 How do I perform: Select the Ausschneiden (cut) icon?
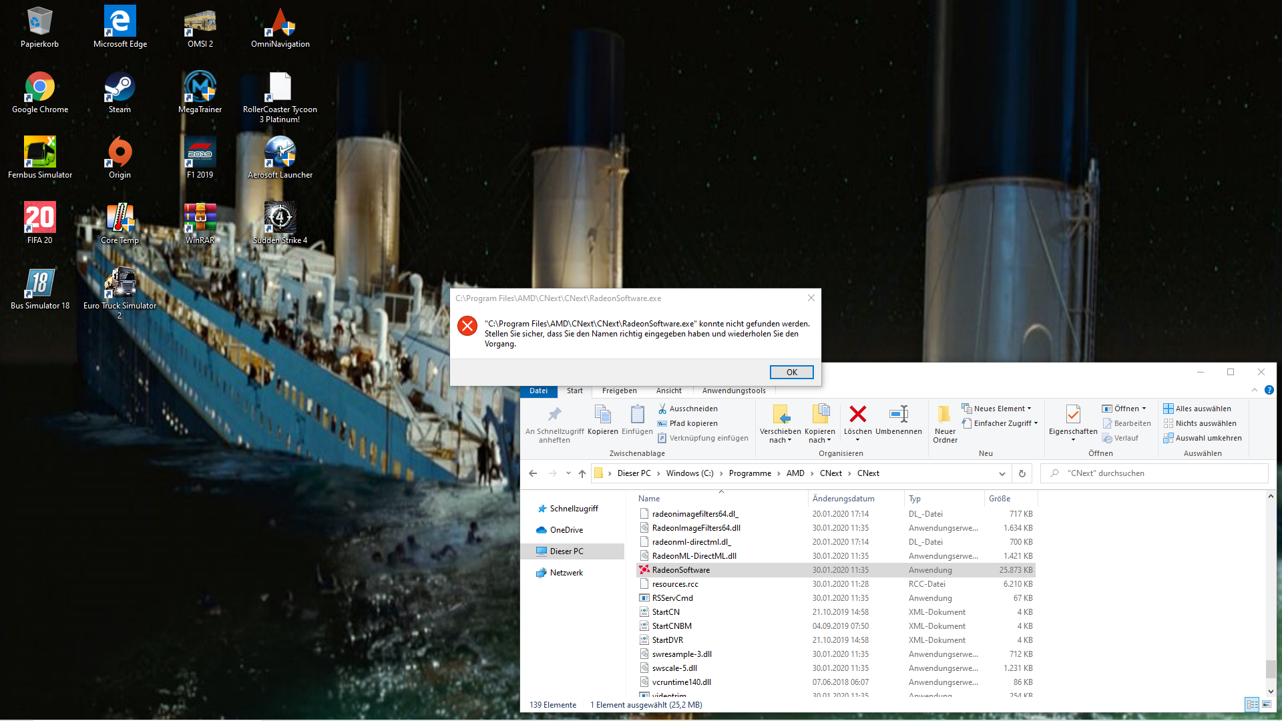coord(662,408)
